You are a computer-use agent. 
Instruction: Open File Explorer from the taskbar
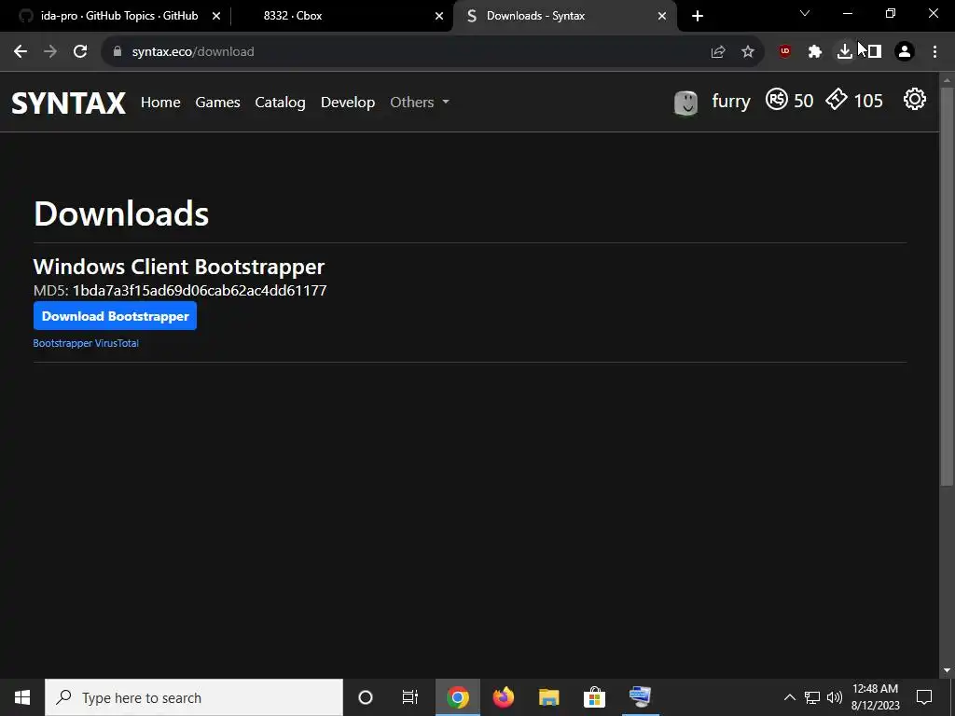tap(548, 697)
